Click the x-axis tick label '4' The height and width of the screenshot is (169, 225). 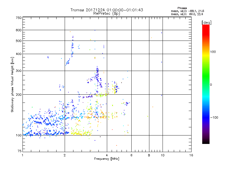107,155
